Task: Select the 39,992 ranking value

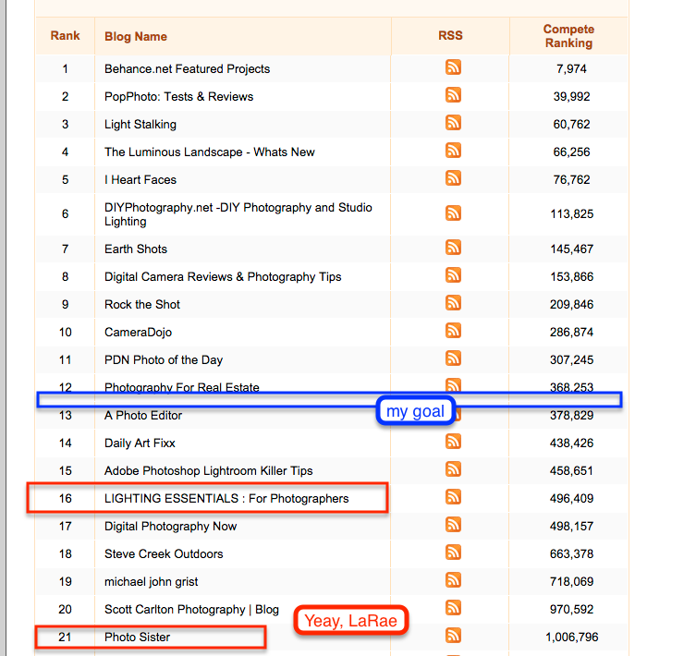Action: pos(571,97)
